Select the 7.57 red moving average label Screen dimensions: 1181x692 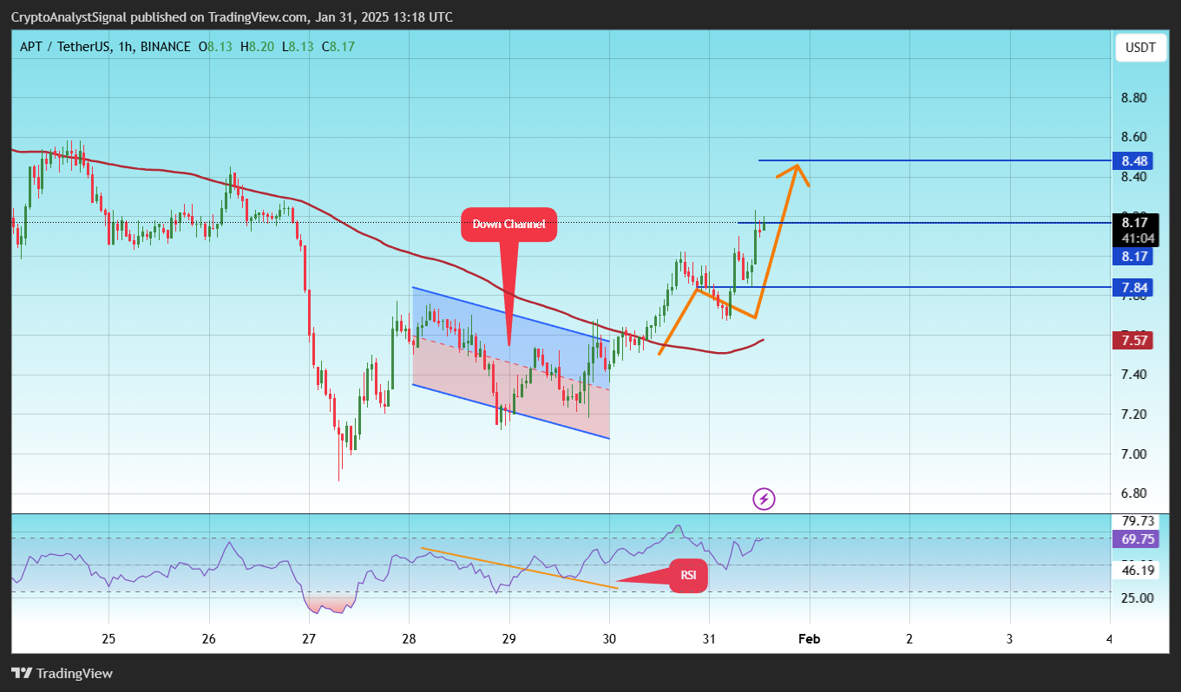click(x=1135, y=341)
